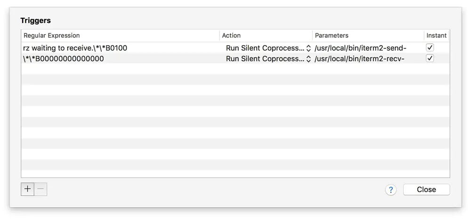The width and height of the screenshot is (471, 219).
Task: Edit the iterm2-recv- parameter field
Action: (359, 58)
